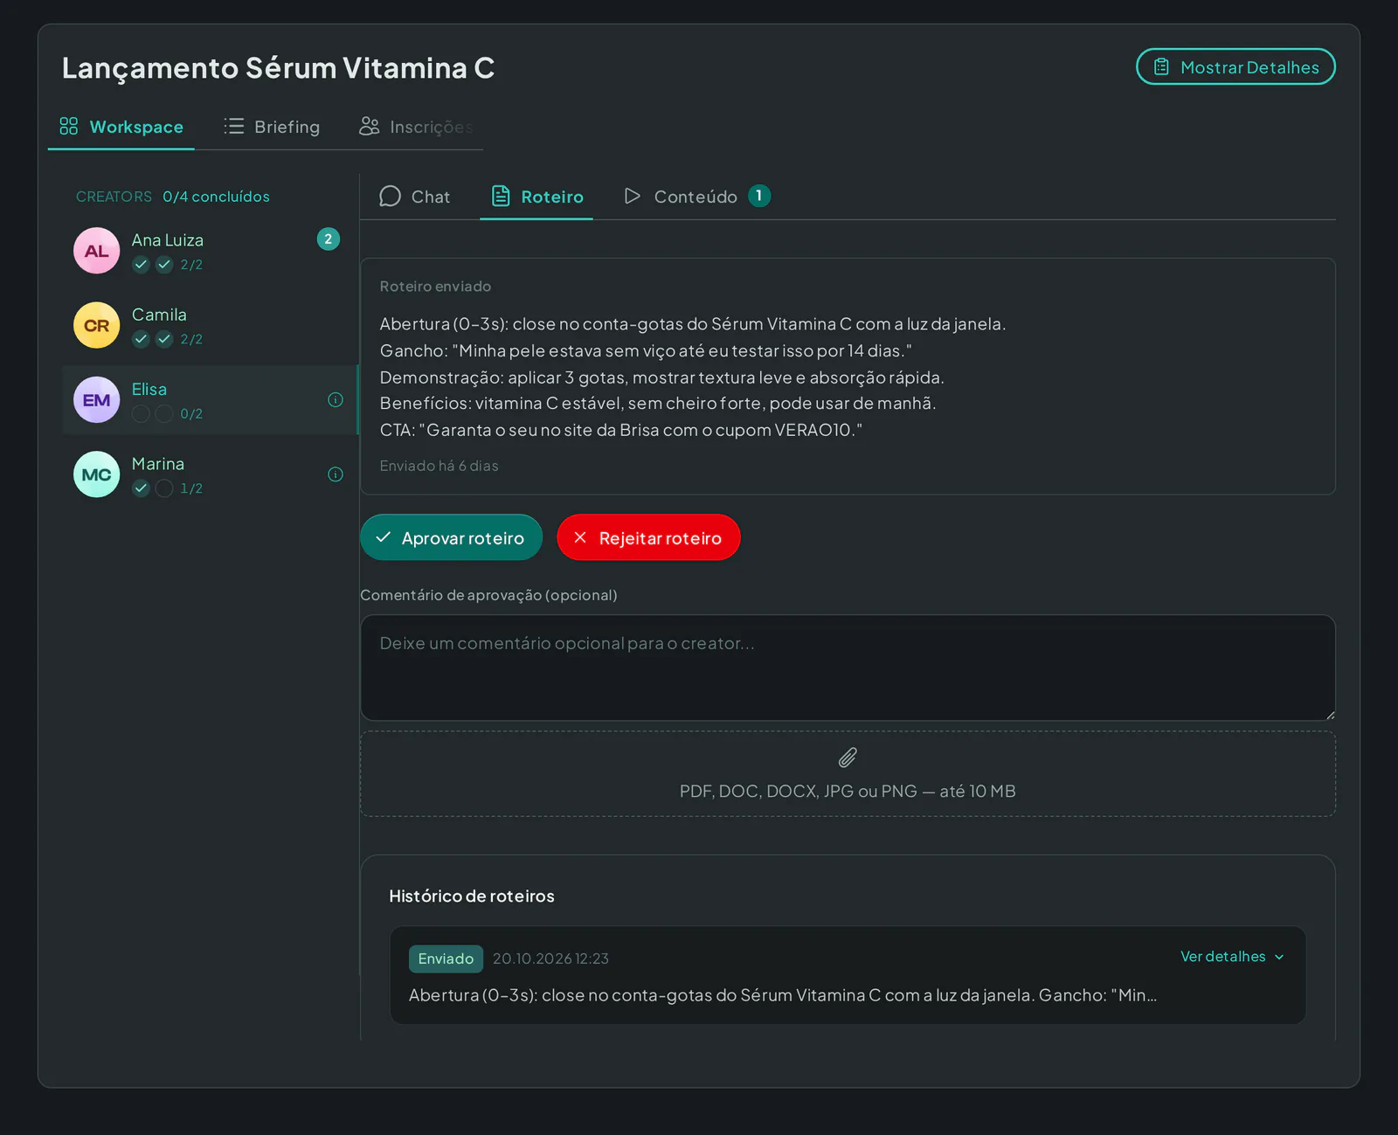Switch to the Conteúdo tab
This screenshot has height=1135, width=1398.
[x=697, y=197]
